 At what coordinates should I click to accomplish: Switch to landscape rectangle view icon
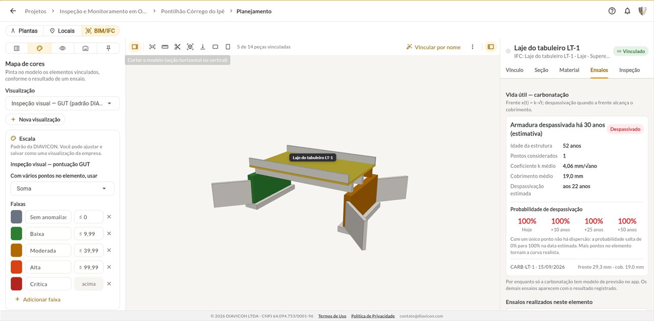[x=215, y=46]
